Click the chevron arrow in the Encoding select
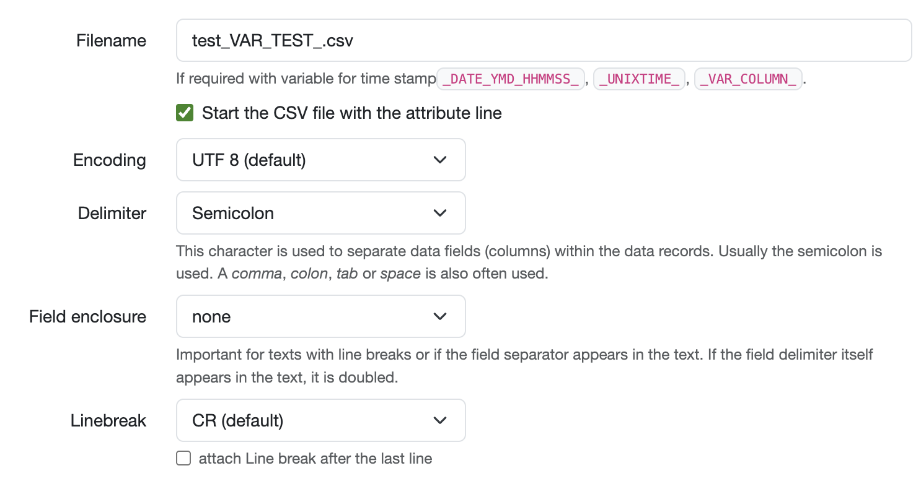The height and width of the screenshot is (489, 921). pos(440,160)
